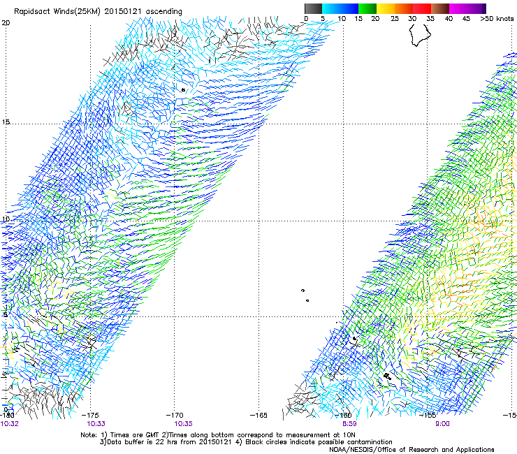Click the longitude label '-160'
Viewport: 517px width, 454px height.
click(343, 415)
